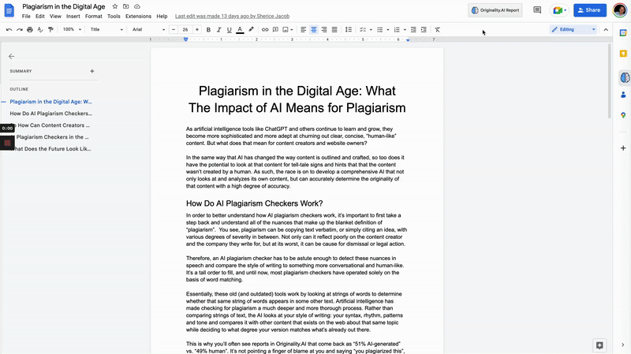Image resolution: width=631 pixels, height=354 pixels.
Task: Open the Editing mode dropdown
Action: 573,29
